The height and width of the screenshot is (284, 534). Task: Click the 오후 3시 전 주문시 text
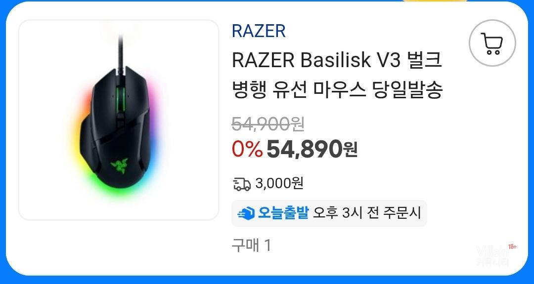367,213
